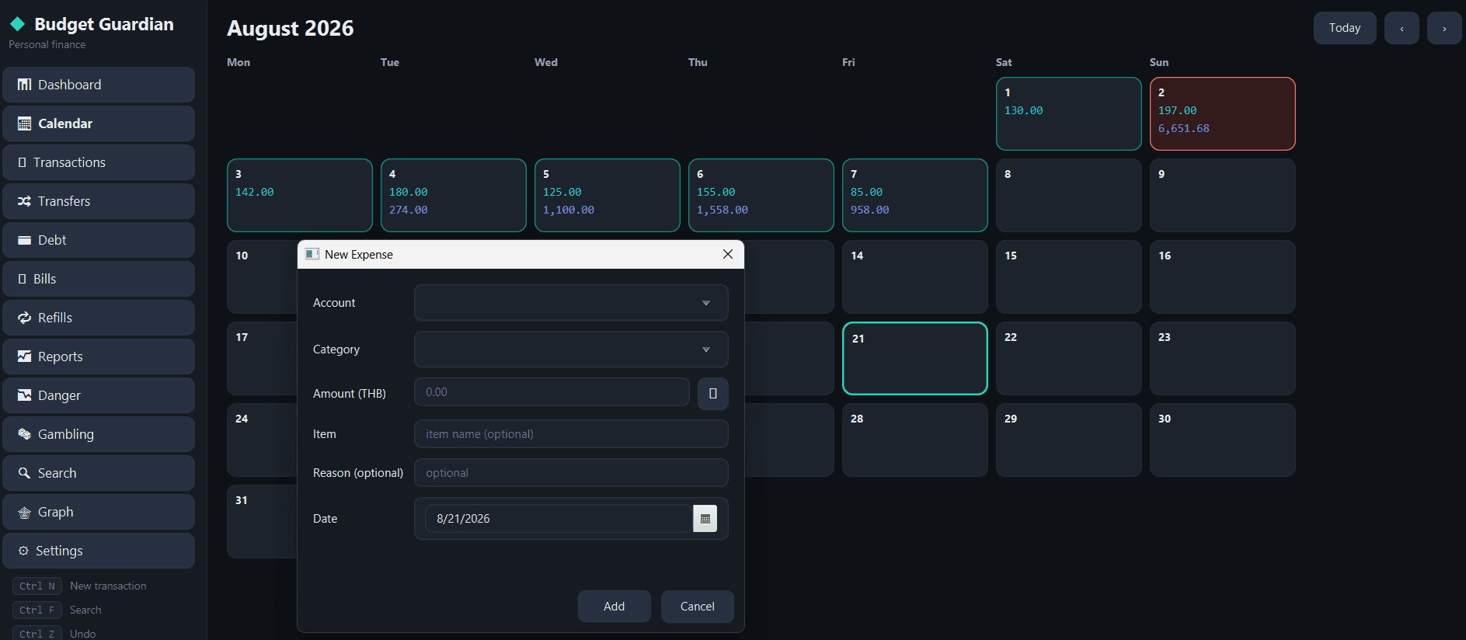The image size is (1466, 640).
Task: Click the Add button
Action: (x=614, y=607)
